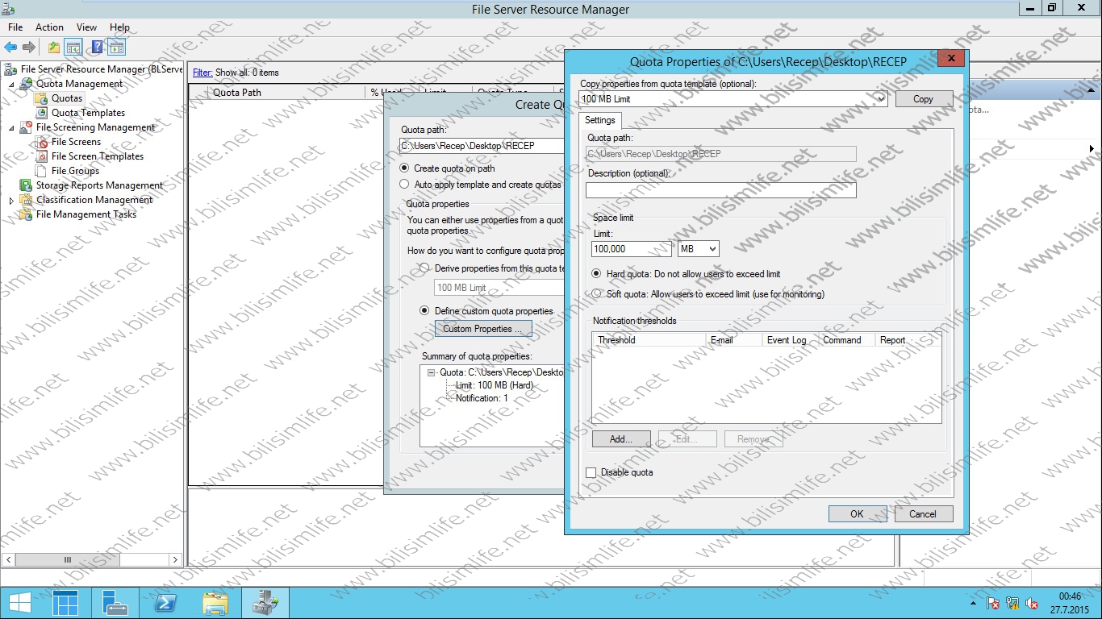
Task: Click the volume speaker icon in the system tray
Action: click(1033, 603)
